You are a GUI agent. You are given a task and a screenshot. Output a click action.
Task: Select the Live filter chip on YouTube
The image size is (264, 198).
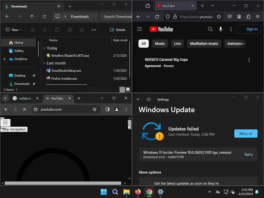coord(177,44)
